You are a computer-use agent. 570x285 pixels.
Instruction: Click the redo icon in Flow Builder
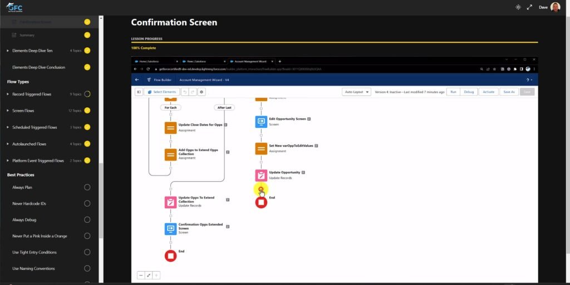coord(193,92)
